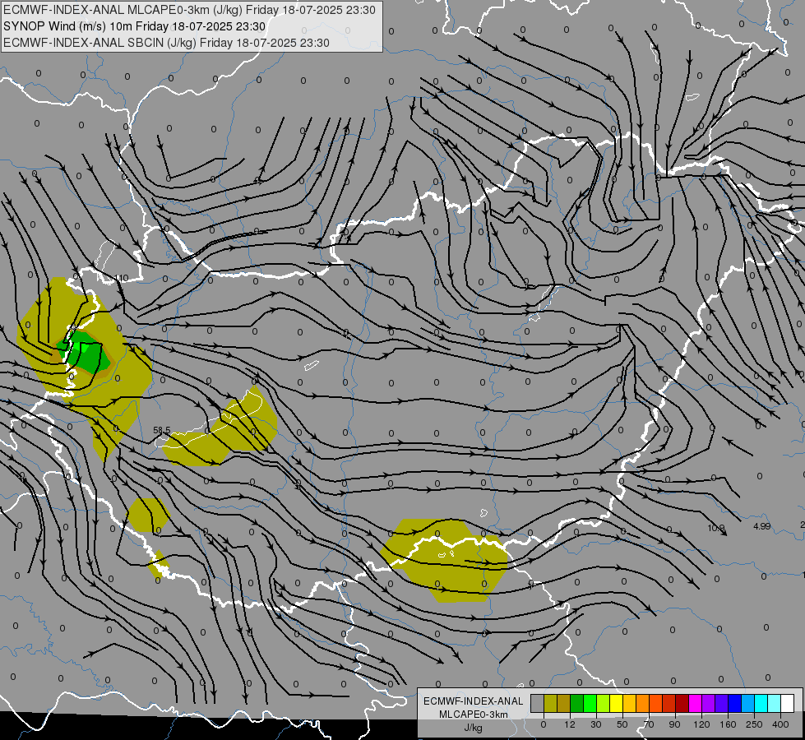Click the ECMWF-INDEX-ANAL legend label
This screenshot has width=805, height=740.
pos(474,701)
